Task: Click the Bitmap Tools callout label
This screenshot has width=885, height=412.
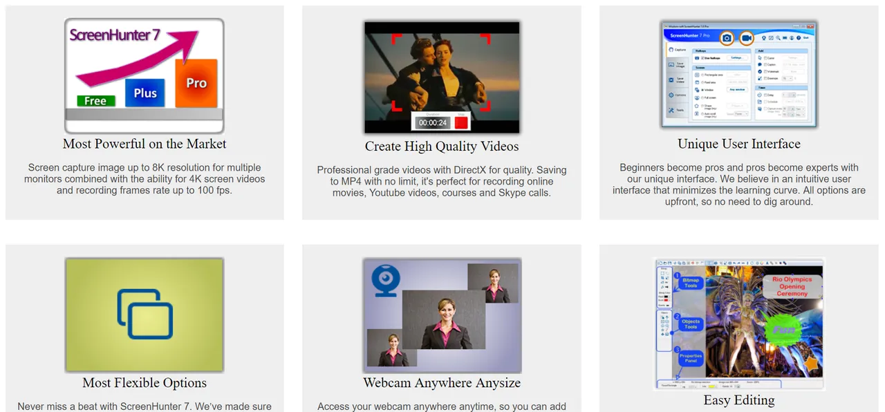Action: [x=691, y=283]
